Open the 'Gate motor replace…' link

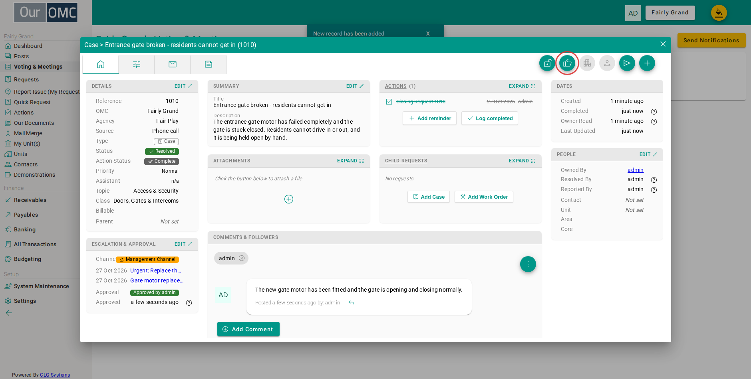157,280
